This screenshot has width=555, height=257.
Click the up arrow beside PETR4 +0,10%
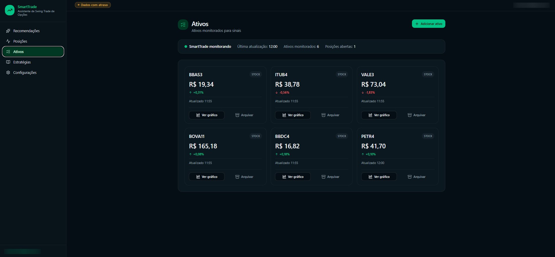(x=363, y=154)
